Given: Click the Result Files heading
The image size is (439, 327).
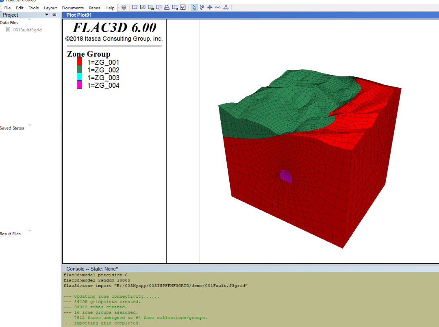Looking at the screenshot, I should point(10,234).
